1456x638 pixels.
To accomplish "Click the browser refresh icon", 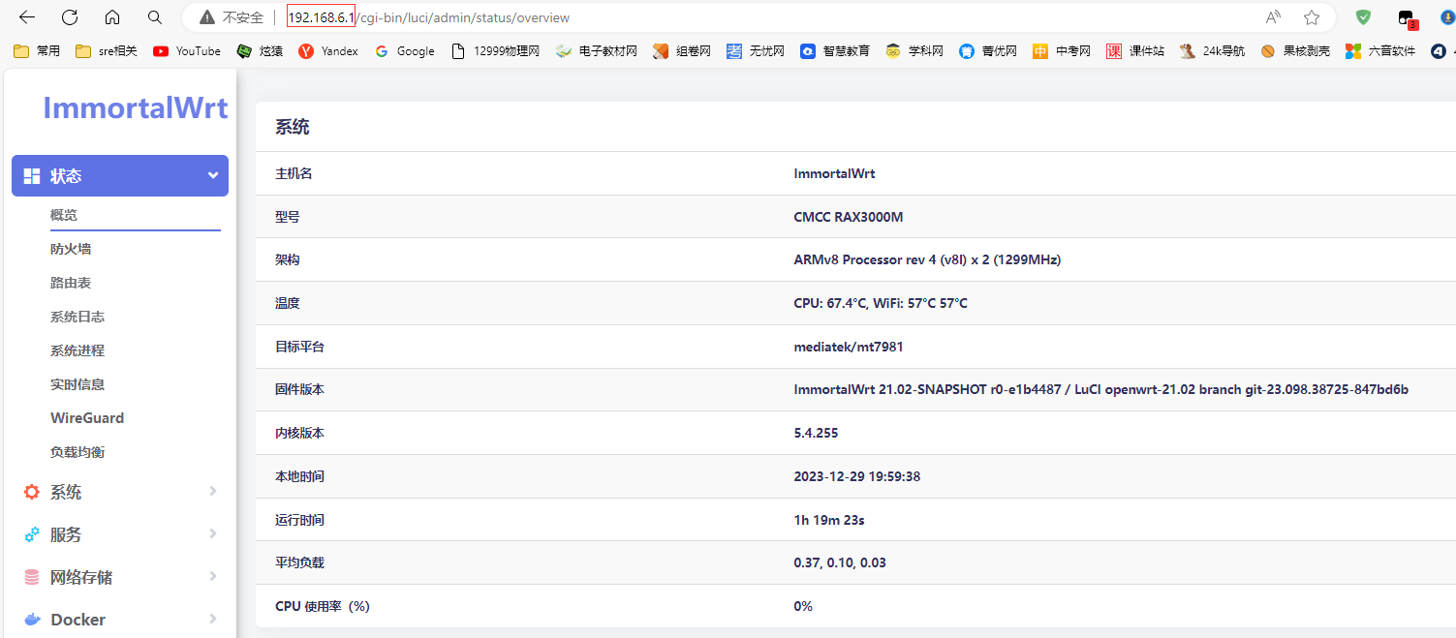I will click(x=68, y=16).
